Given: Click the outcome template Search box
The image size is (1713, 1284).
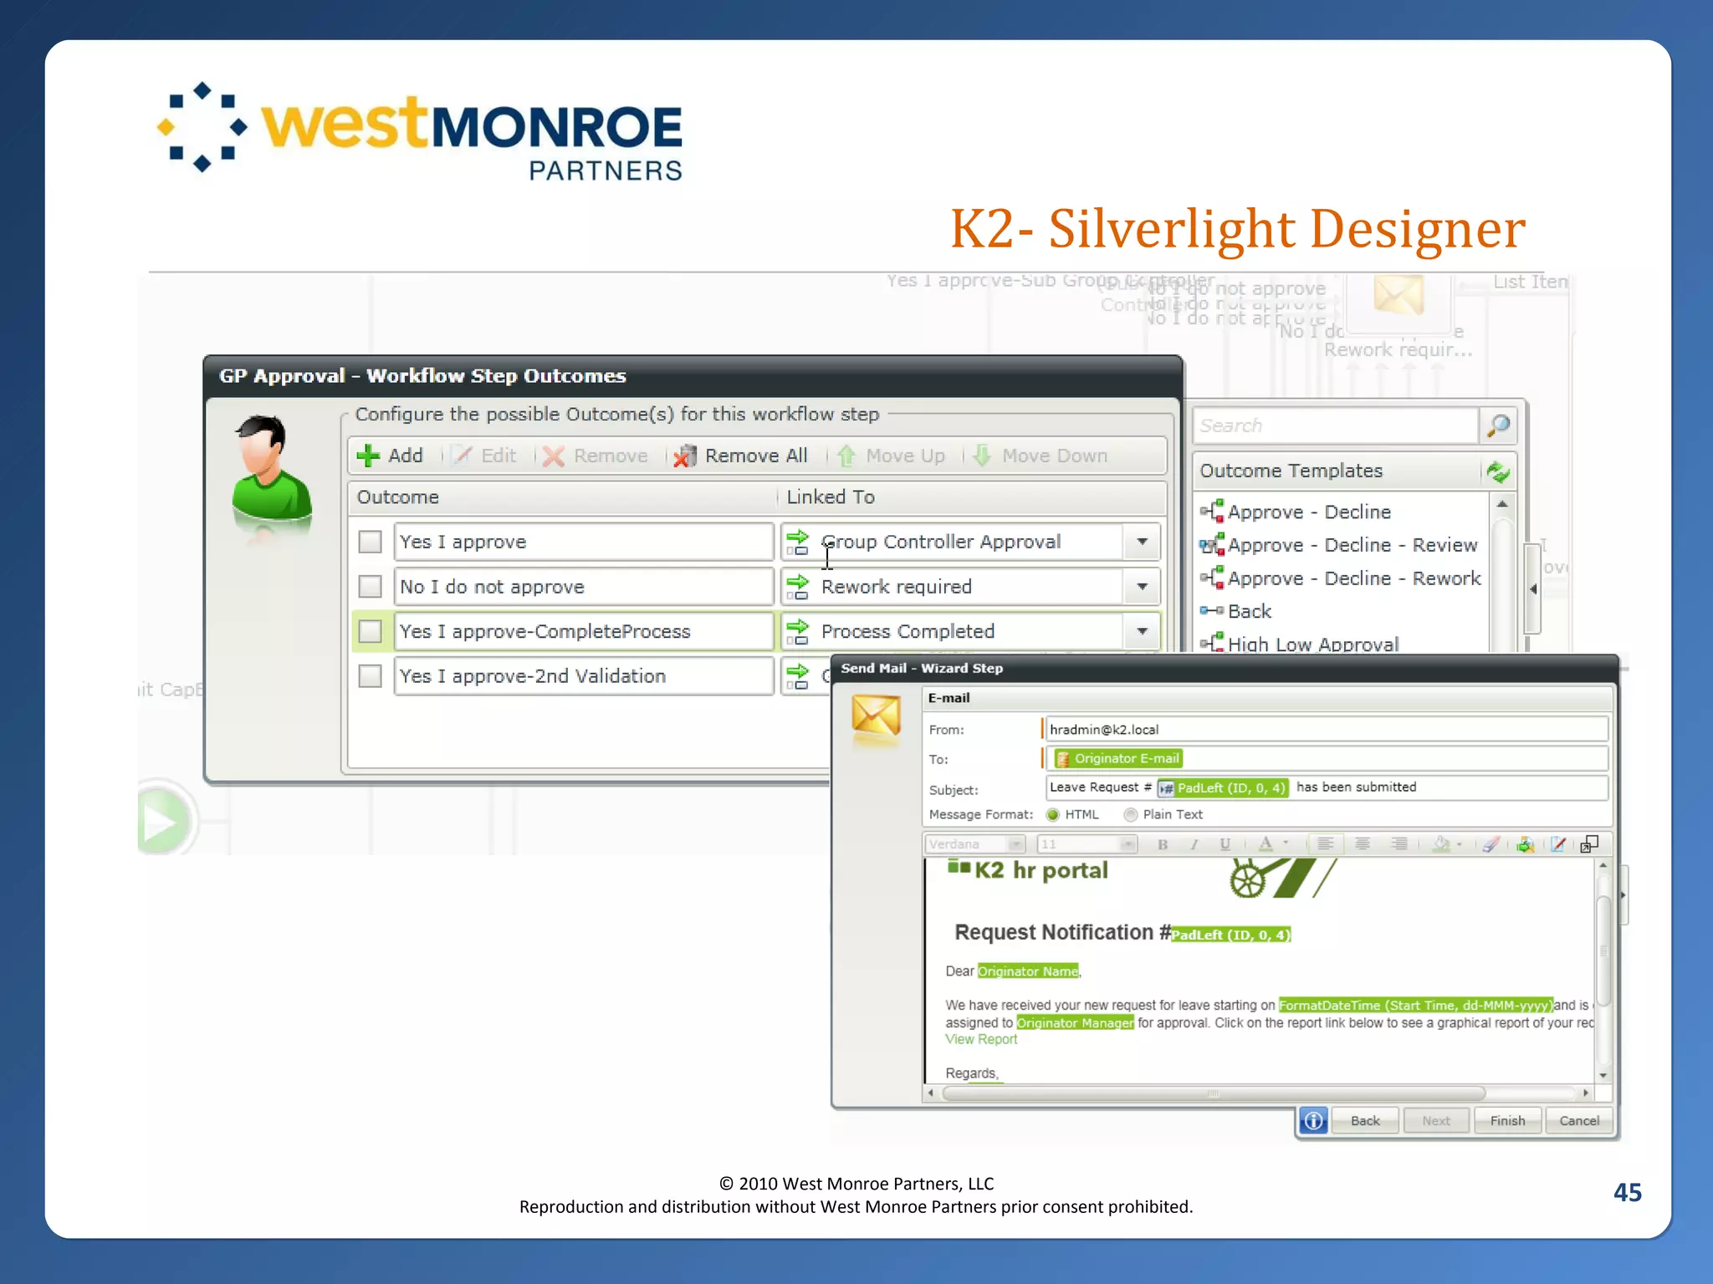Looking at the screenshot, I should pyautogui.click(x=1335, y=425).
